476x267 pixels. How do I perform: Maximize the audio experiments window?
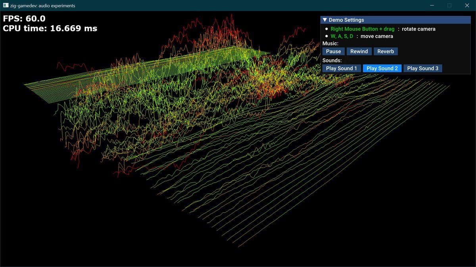pos(449,6)
